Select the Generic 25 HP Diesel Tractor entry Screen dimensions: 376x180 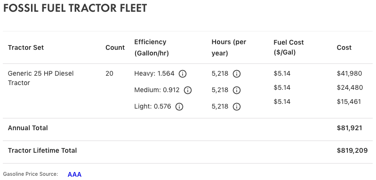[x=41, y=78]
